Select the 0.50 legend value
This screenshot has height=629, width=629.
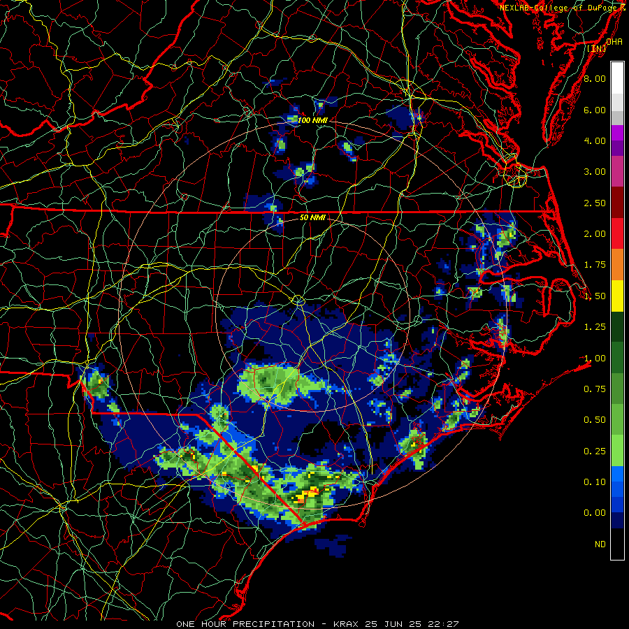595,420
